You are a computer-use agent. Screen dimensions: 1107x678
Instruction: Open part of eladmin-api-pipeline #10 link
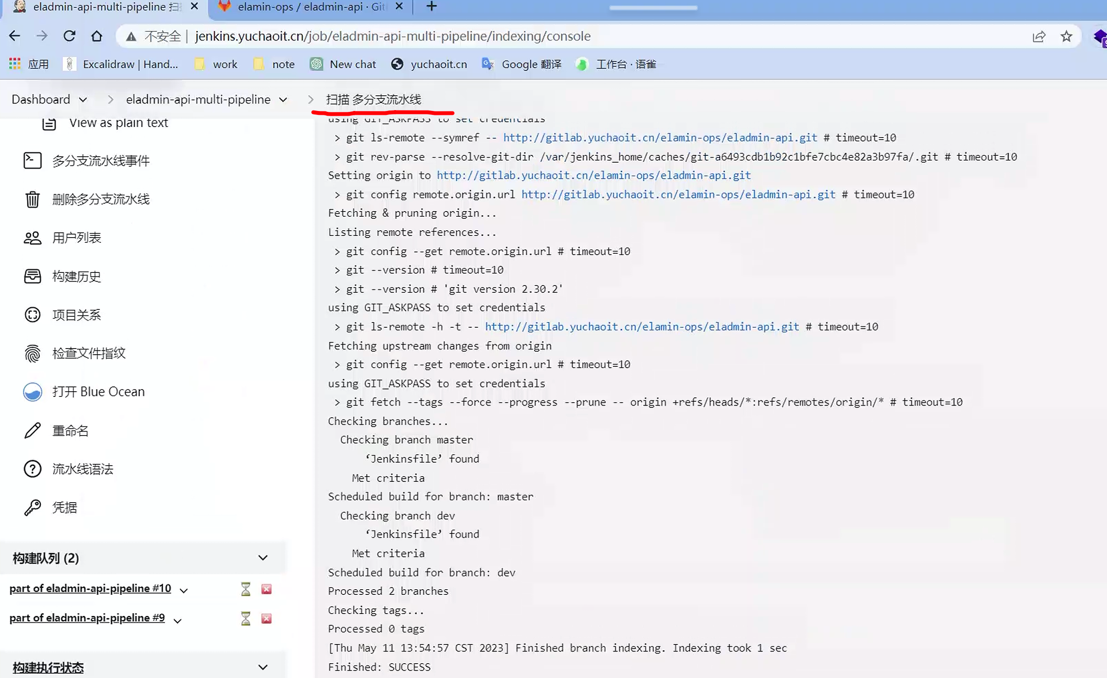[x=90, y=588]
